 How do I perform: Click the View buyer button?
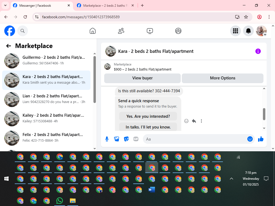point(142,78)
